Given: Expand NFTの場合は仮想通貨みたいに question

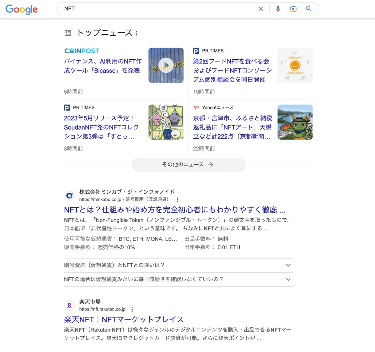Looking at the screenshot, I should tap(178, 279).
